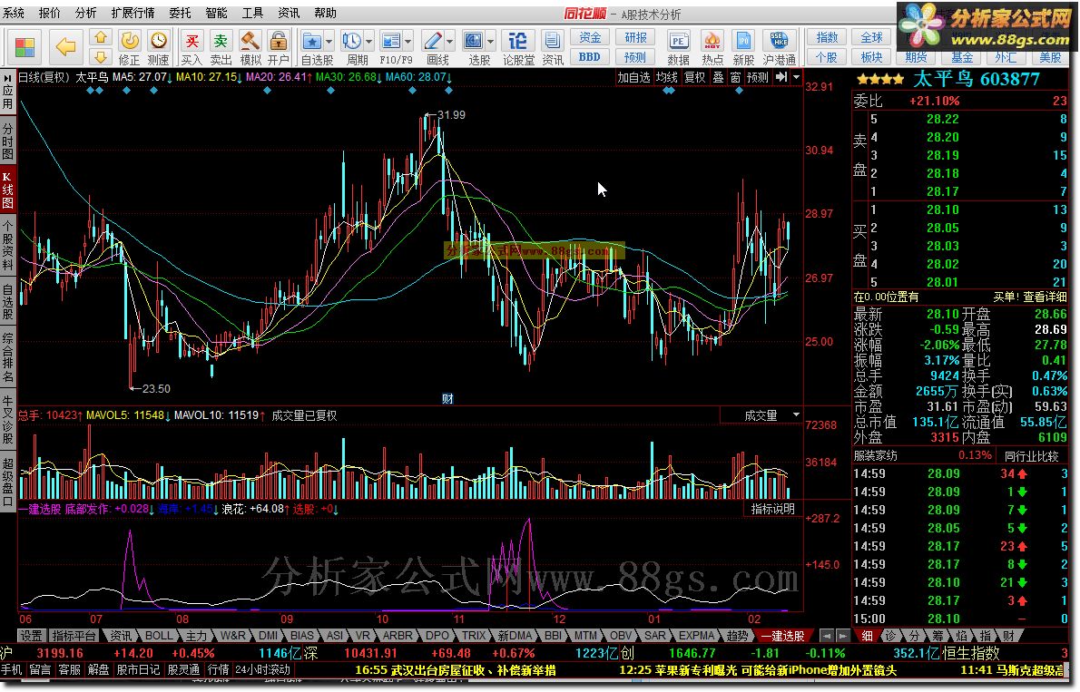Open the 资讯 document icon

tap(553, 42)
